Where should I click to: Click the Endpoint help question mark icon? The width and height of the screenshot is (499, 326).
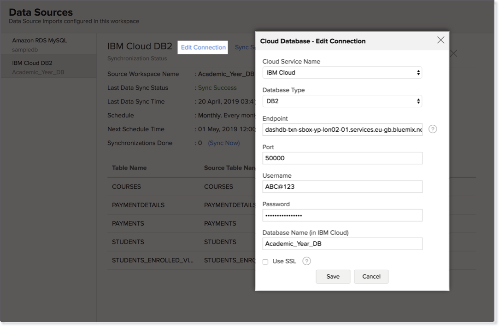point(432,129)
